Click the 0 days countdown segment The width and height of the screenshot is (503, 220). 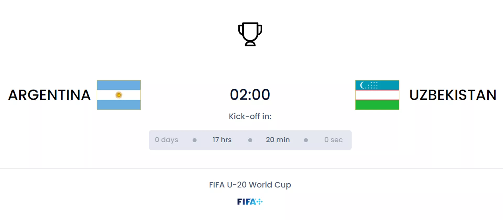click(166, 140)
